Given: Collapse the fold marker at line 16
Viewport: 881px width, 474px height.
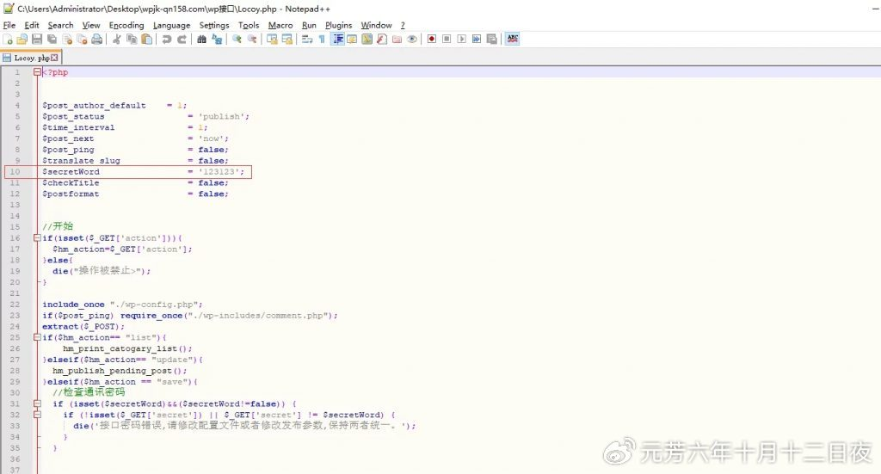Looking at the screenshot, I should (x=37, y=238).
